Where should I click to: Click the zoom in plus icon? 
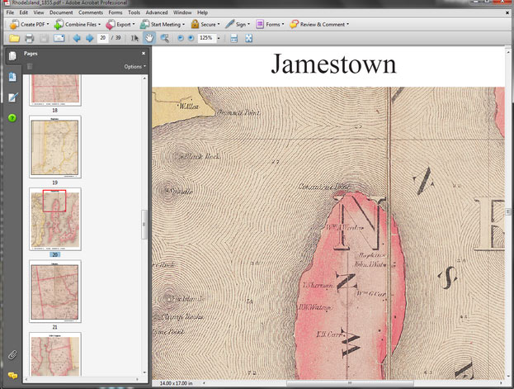point(191,39)
